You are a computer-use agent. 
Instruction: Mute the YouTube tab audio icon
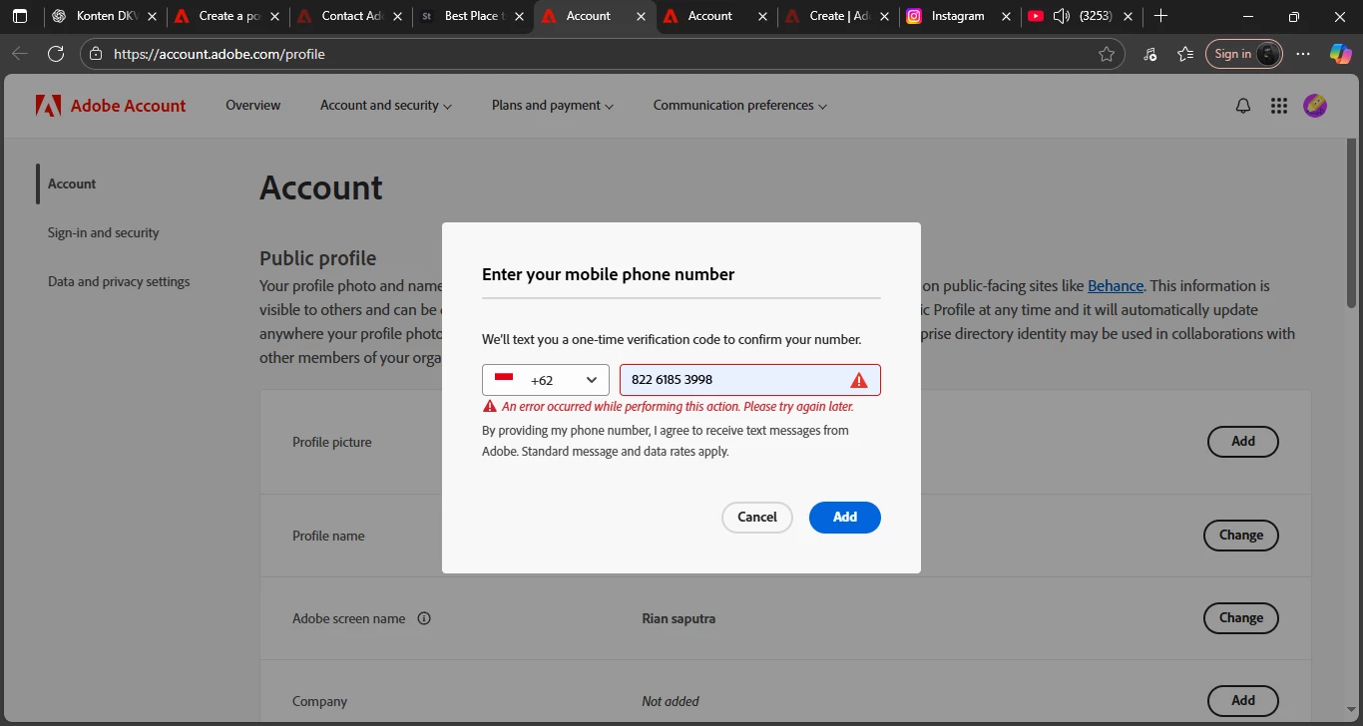pyautogui.click(x=1062, y=16)
